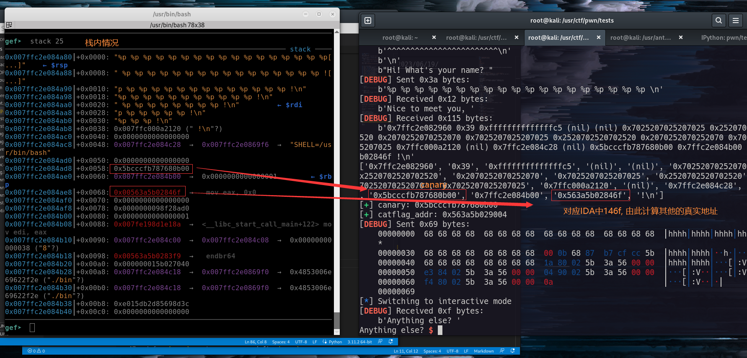747x358 pixels.
Task: Click the $rdi register label
Action: 294,105
